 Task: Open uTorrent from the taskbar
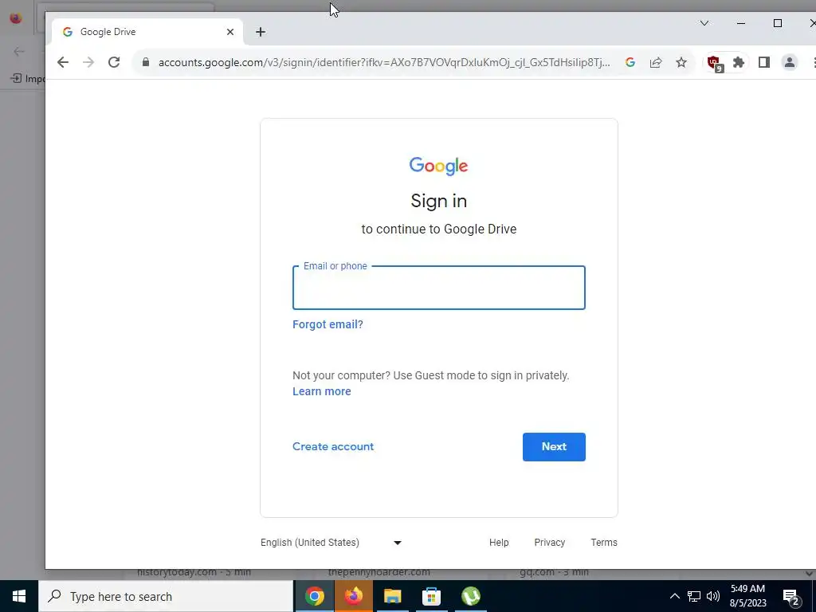(470, 596)
